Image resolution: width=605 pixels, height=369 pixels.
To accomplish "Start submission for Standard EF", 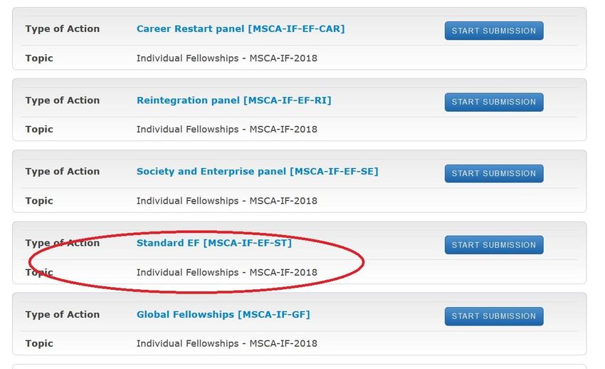I will pyautogui.click(x=494, y=245).
